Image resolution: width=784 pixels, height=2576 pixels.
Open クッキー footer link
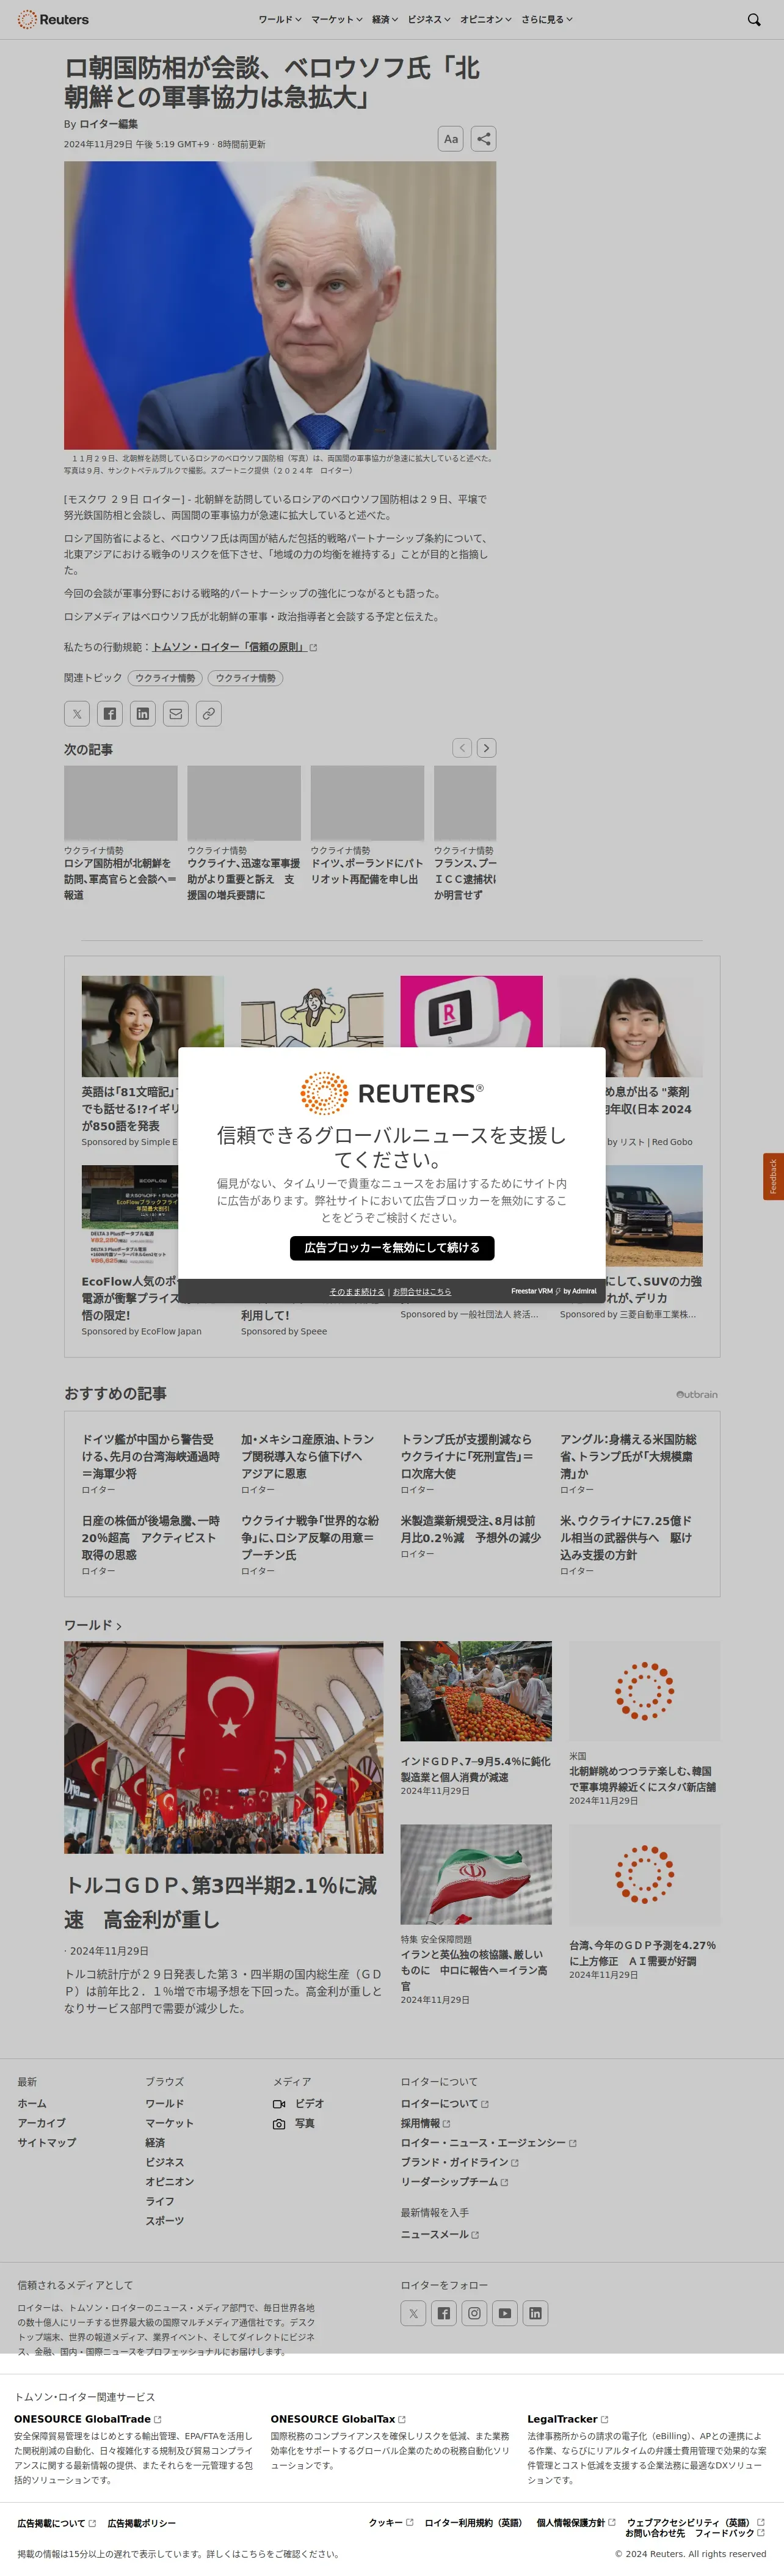click(391, 2522)
